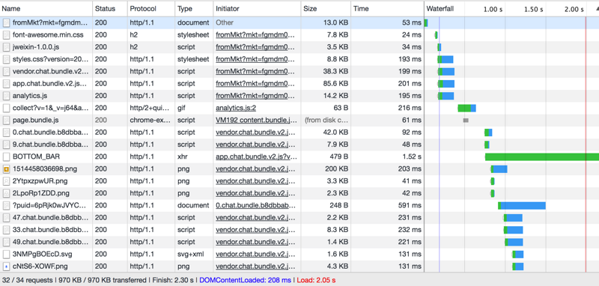Viewport: 599px width, 286px height.
Task: Click the long green BOTTOM_BAR waterfall bar
Action: [x=541, y=156]
